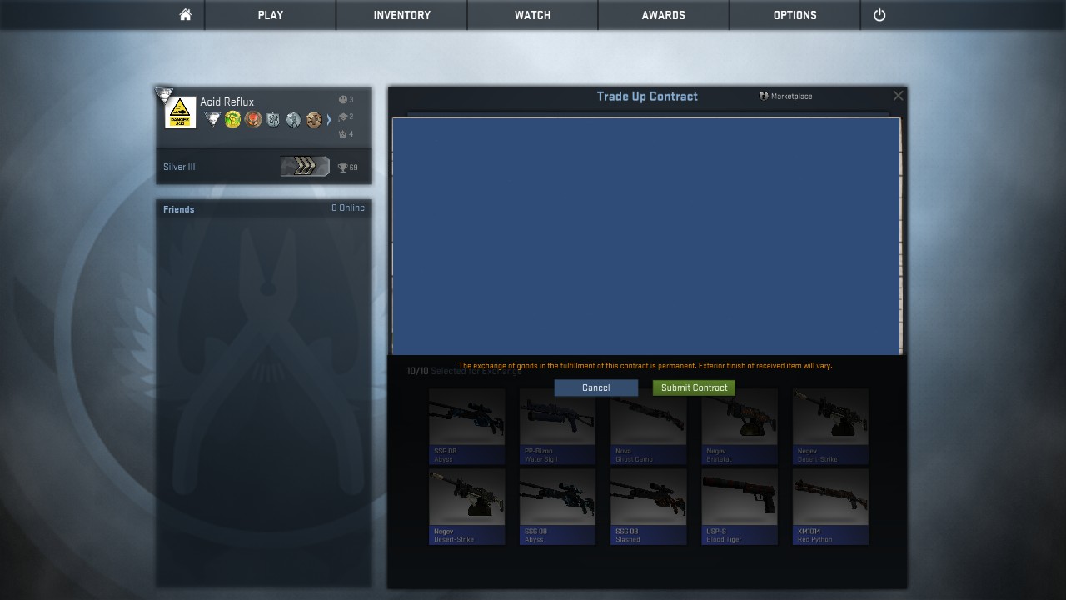This screenshot has width=1066, height=600.
Task: Click the Friends panel heading
Action: tap(179, 209)
